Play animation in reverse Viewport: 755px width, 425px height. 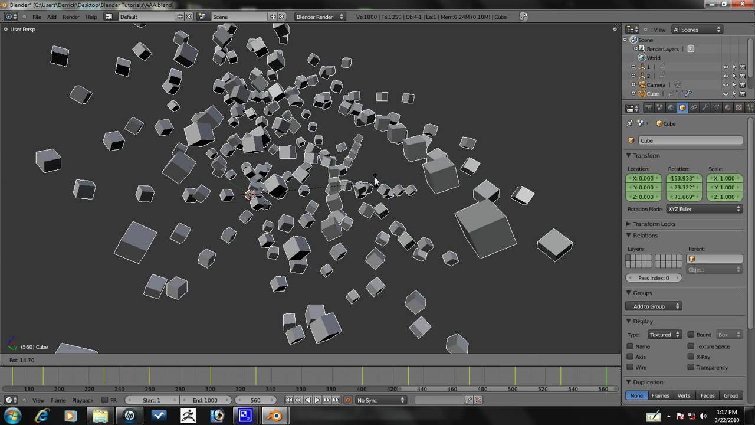pyautogui.click(x=307, y=400)
